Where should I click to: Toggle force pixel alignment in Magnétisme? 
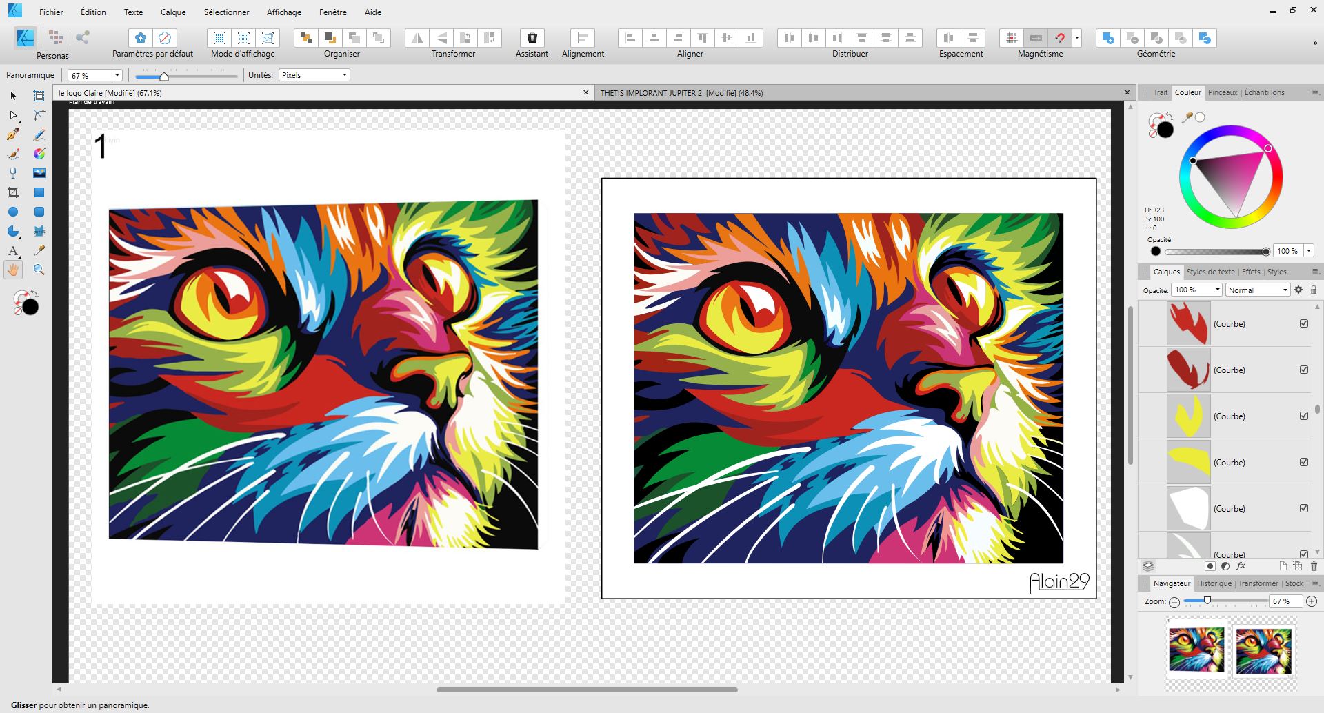[x=1011, y=38]
